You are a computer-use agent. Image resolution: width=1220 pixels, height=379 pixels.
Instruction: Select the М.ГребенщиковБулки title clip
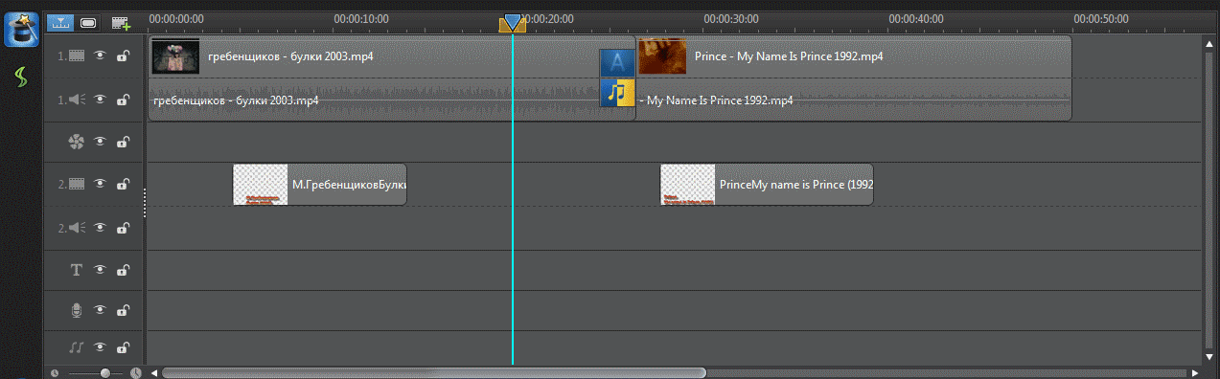320,184
